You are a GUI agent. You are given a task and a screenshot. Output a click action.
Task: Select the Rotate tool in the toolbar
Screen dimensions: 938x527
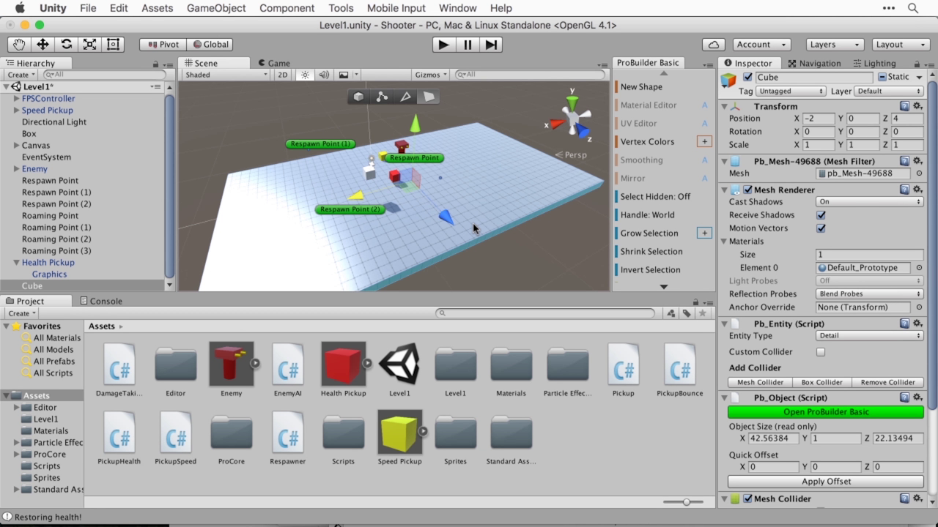pos(66,45)
